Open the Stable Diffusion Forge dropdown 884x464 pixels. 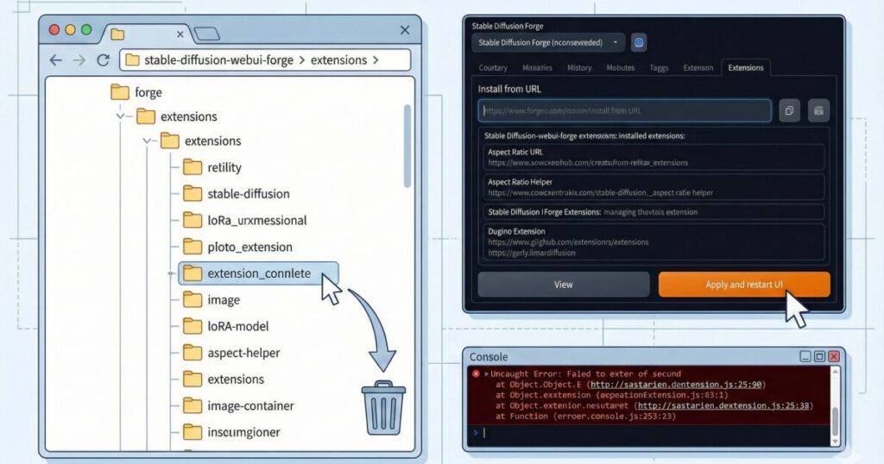(x=547, y=42)
